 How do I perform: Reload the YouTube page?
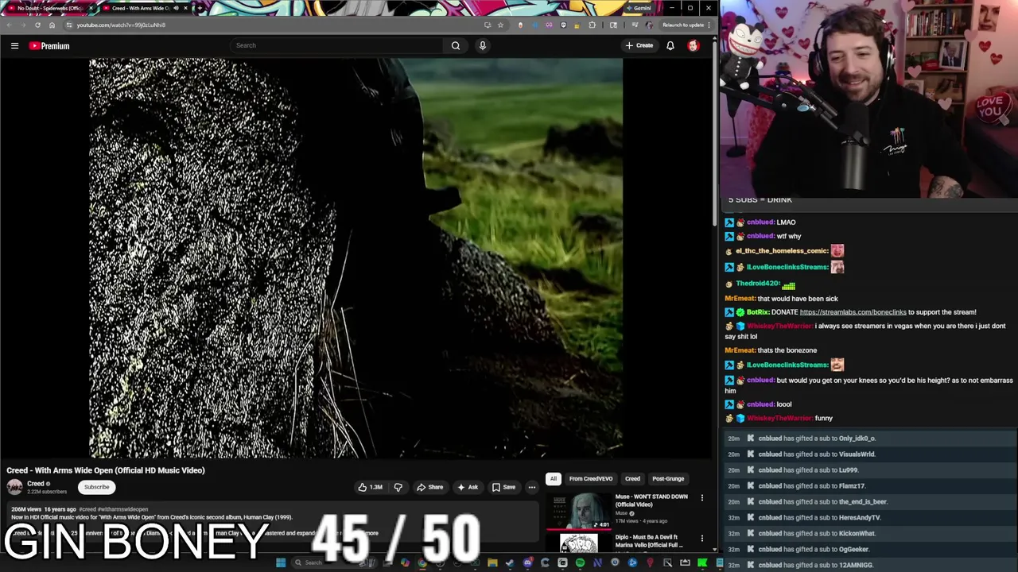pos(37,25)
